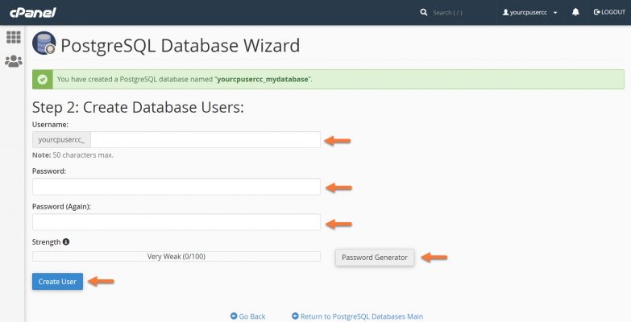This screenshot has width=631, height=322.
Task: Open the notifications bell
Action: (576, 13)
